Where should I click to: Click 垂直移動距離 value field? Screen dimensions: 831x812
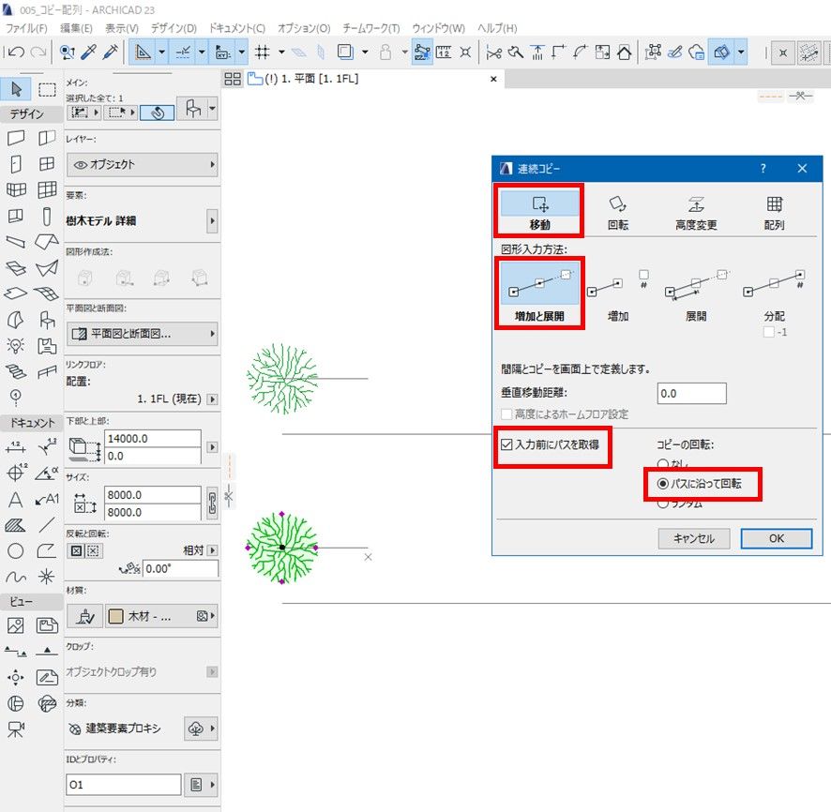click(x=691, y=394)
